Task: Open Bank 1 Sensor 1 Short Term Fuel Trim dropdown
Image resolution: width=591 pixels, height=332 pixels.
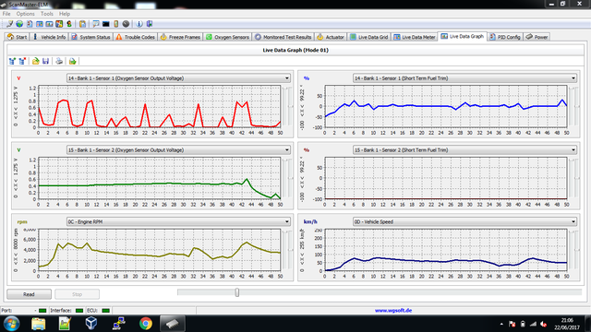Action: point(464,78)
